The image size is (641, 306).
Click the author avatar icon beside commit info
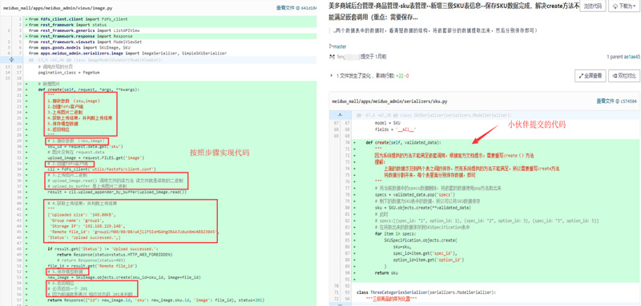coord(332,57)
